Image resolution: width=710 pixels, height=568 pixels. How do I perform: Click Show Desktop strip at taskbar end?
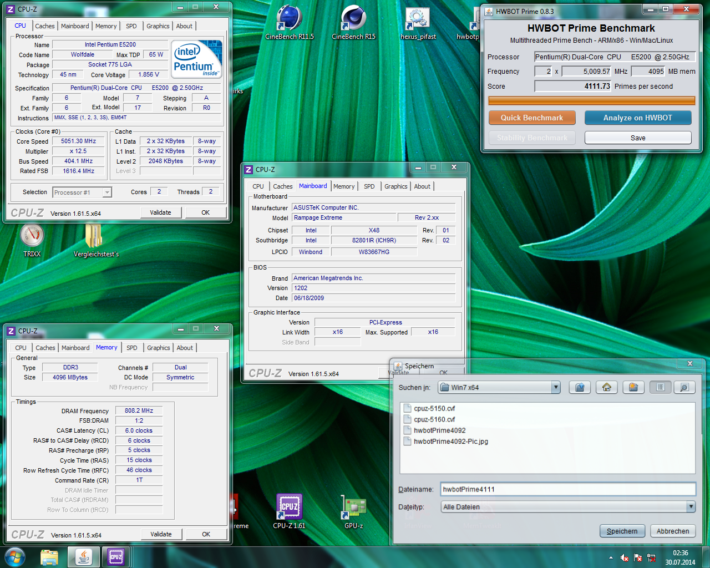tap(706, 557)
